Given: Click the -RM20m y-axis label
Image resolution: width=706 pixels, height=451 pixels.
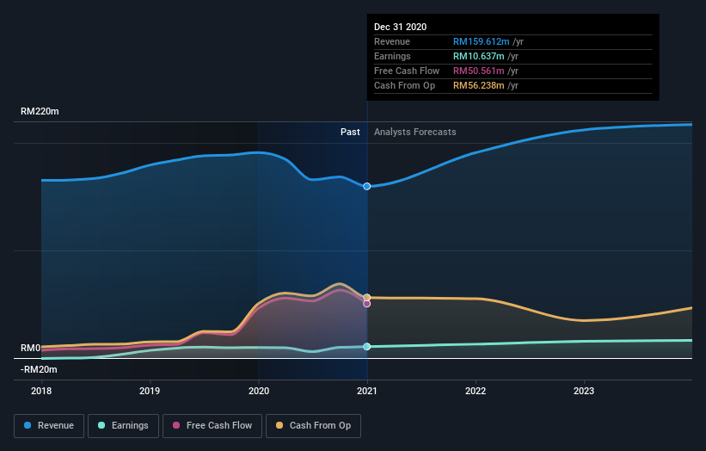Looking at the screenshot, I should 39,370.
